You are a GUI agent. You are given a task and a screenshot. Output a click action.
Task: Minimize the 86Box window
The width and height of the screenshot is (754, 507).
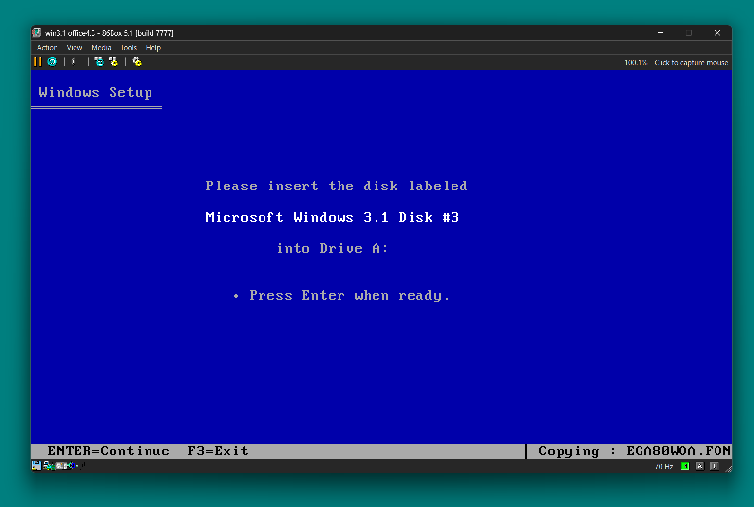[x=660, y=33]
